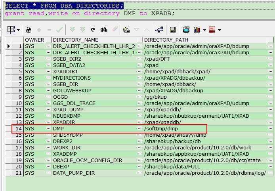275x191 pixels.
Task: Open ellipsis editor for /xpad path cell
Action: point(270,65)
